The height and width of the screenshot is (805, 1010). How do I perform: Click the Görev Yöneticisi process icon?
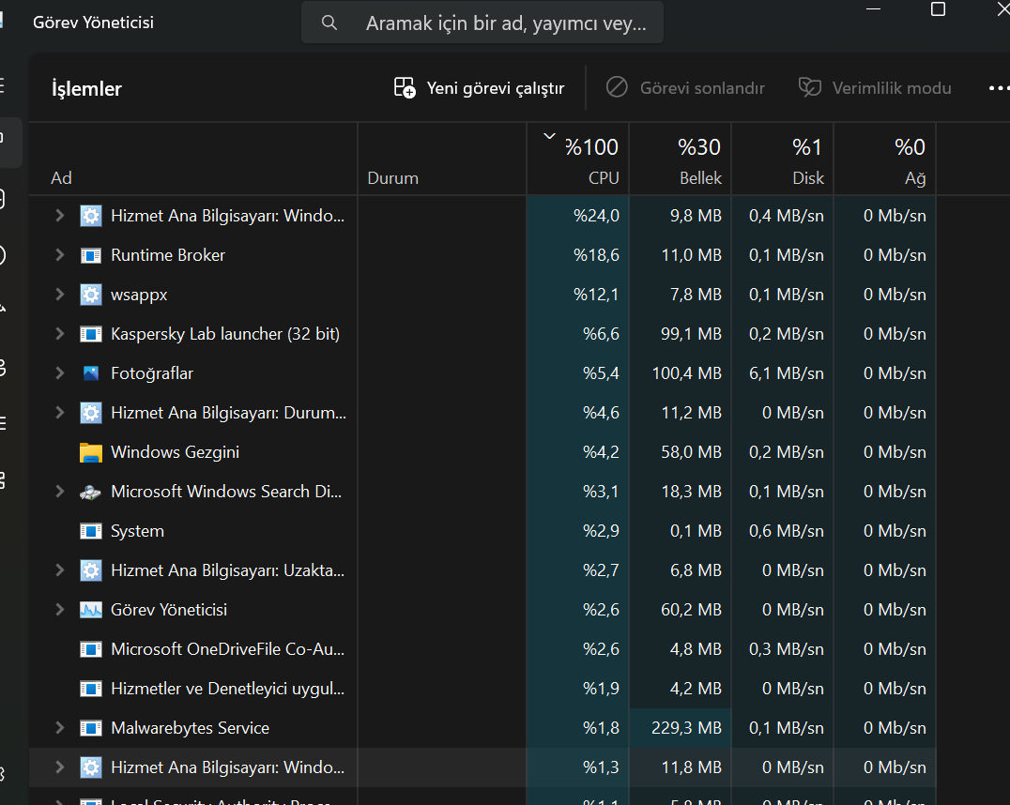[x=91, y=609]
